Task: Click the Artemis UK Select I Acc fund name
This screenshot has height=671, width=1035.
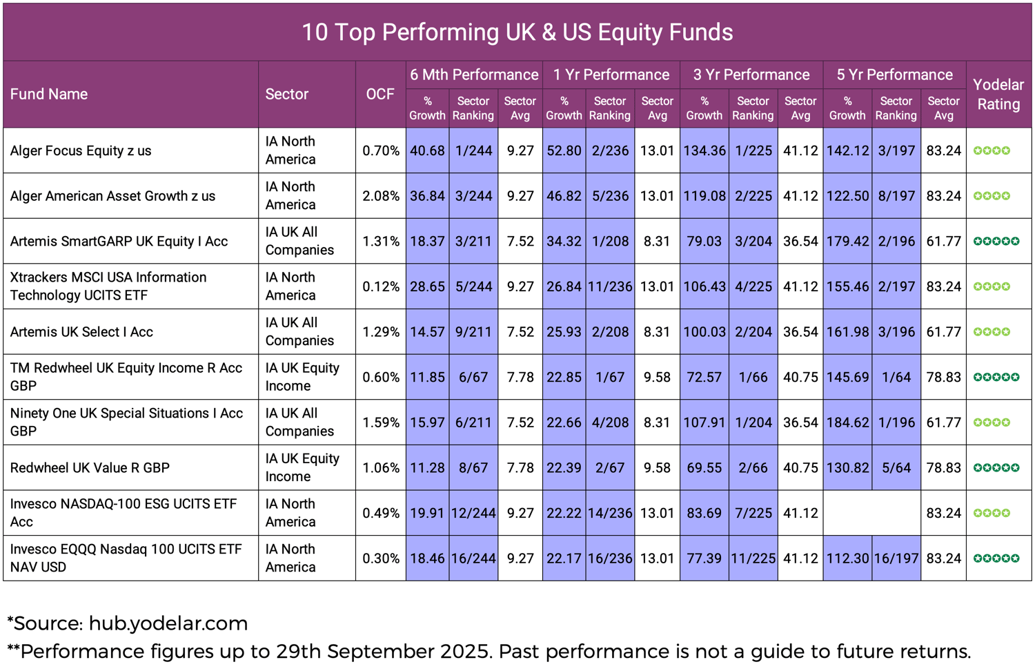Action: [81, 332]
